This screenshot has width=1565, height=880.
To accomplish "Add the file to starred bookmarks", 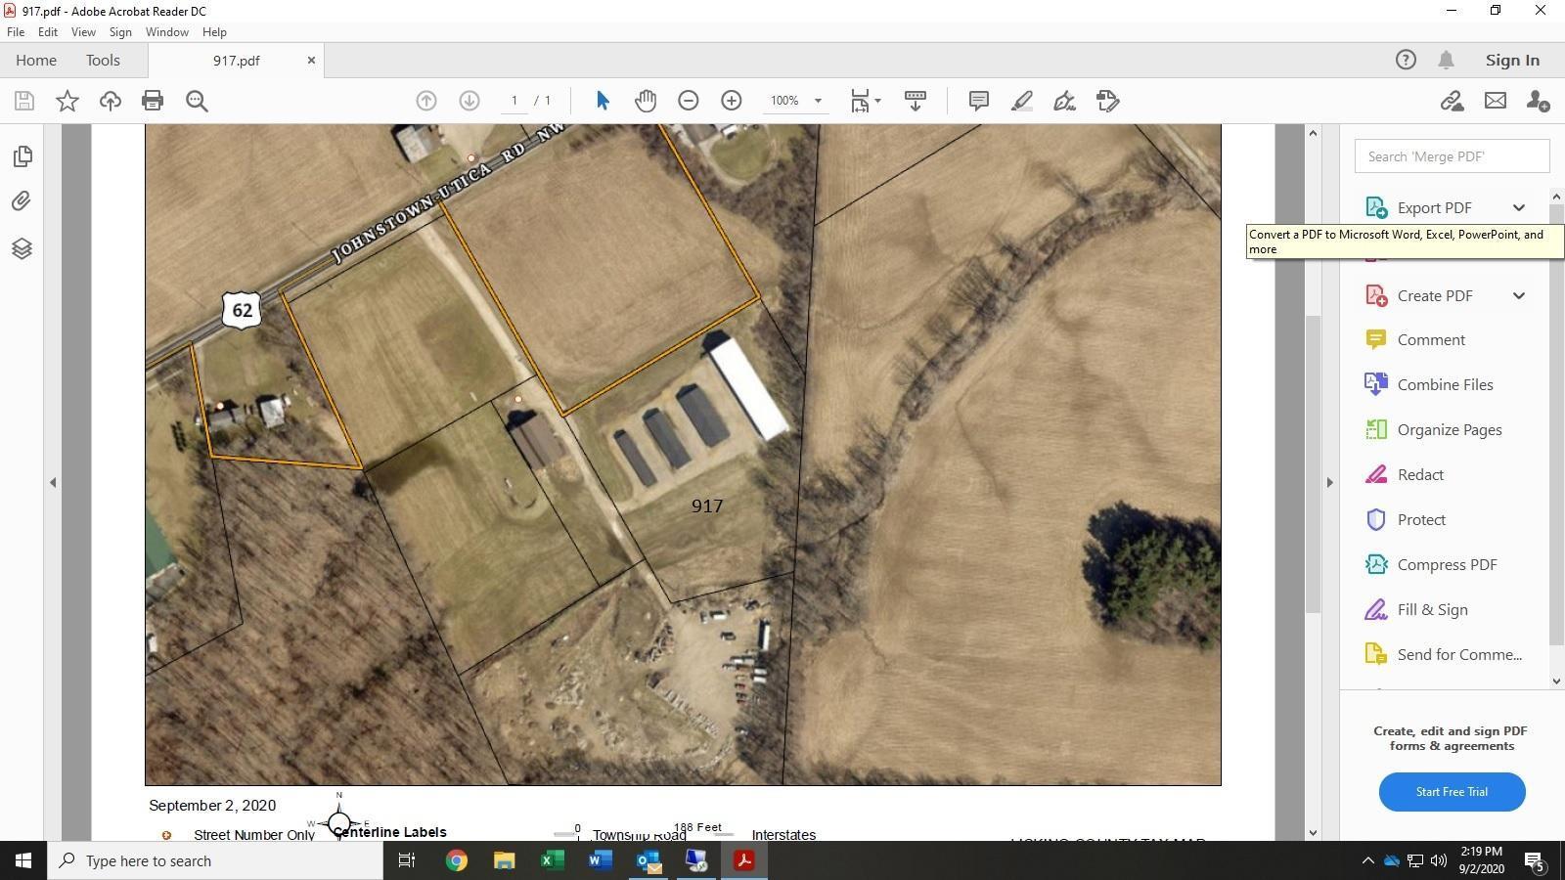I will coord(67,101).
